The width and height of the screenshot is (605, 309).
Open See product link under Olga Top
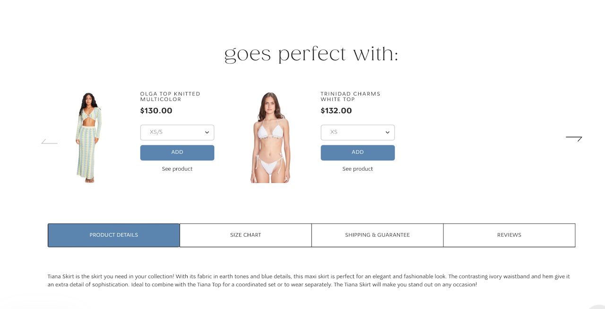click(177, 169)
